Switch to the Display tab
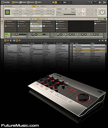Image resolution: width=108 pixels, height=128 pixels. pos(59,9)
